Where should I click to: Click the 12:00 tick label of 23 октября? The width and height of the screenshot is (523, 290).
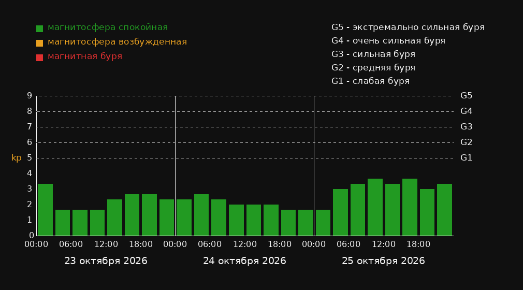point(106,244)
